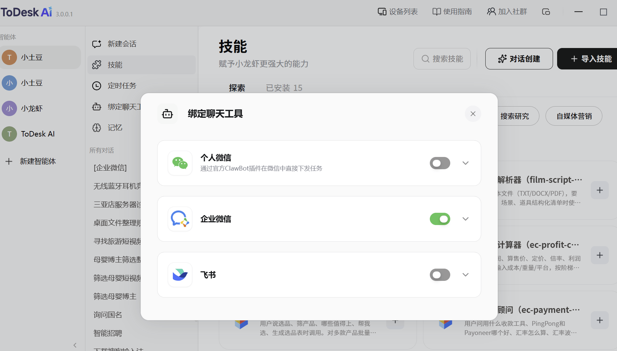This screenshot has width=617, height=351.
Task: Click the Feishu bird icon
Action: 180,275
